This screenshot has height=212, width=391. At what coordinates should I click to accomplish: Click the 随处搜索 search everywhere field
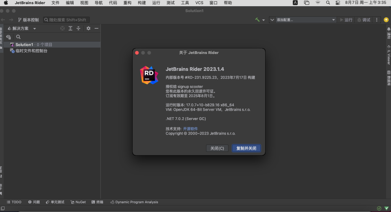click(x=66, y=20)
